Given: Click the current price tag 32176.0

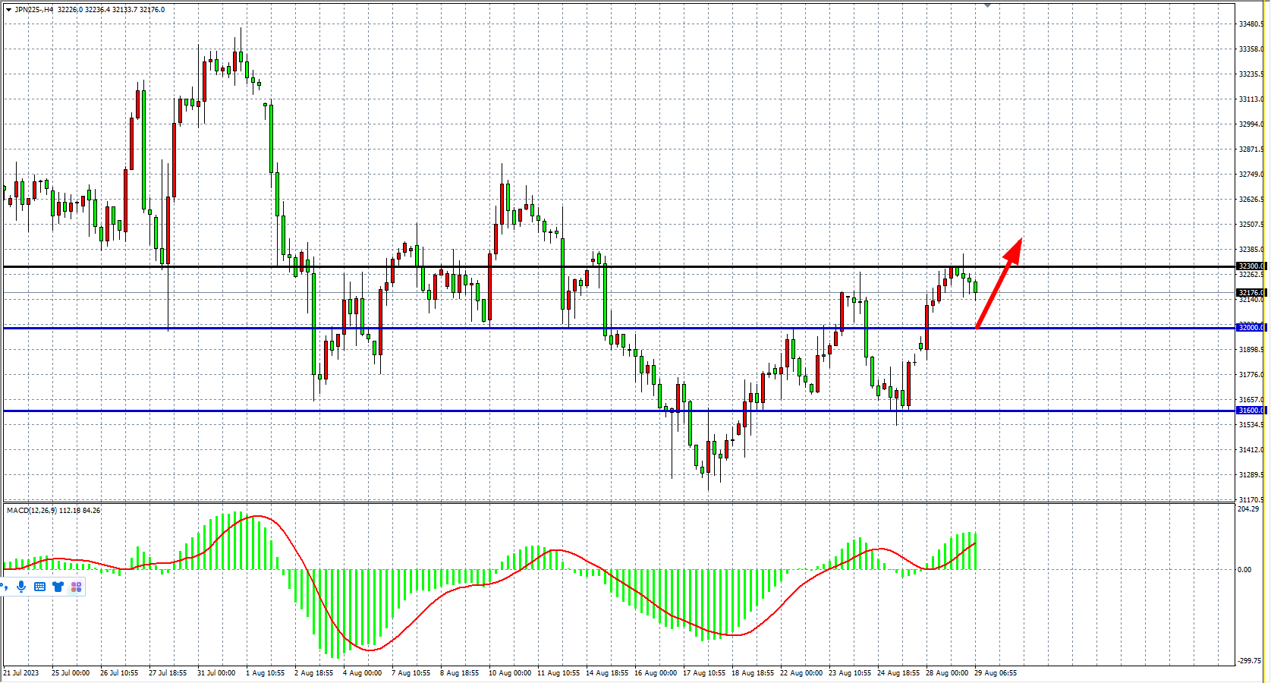Looking at the screenshot, I should [1251, 293].
